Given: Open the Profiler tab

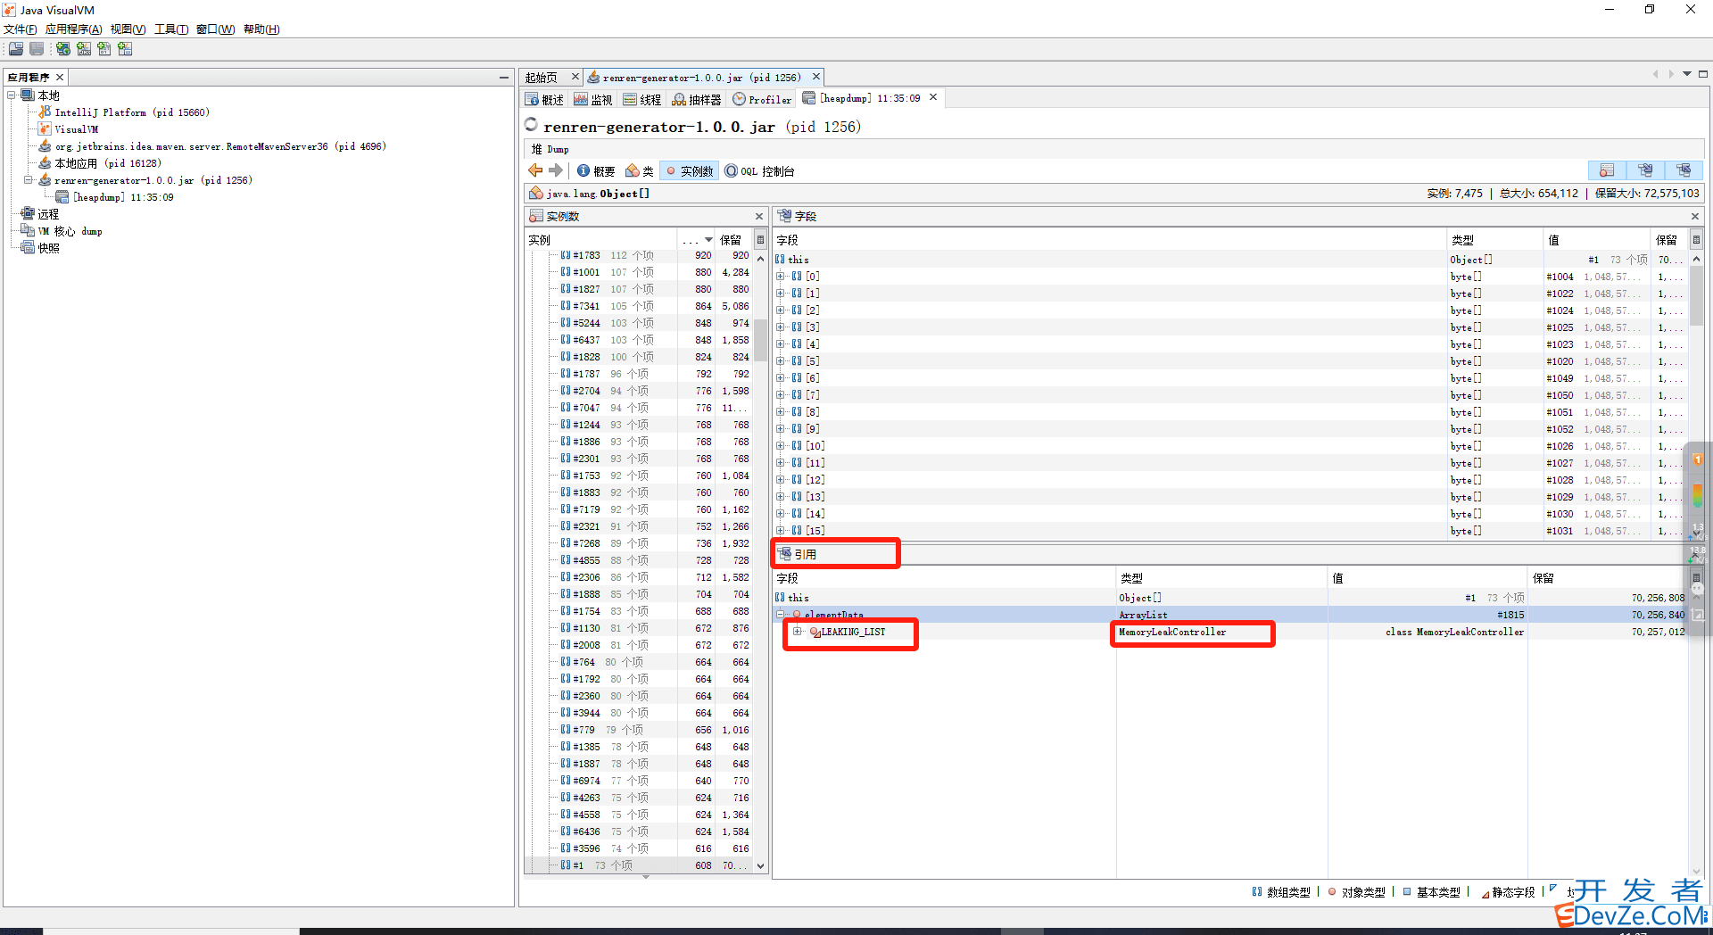Looking at the screenshot, I should (x=762, y=99).
